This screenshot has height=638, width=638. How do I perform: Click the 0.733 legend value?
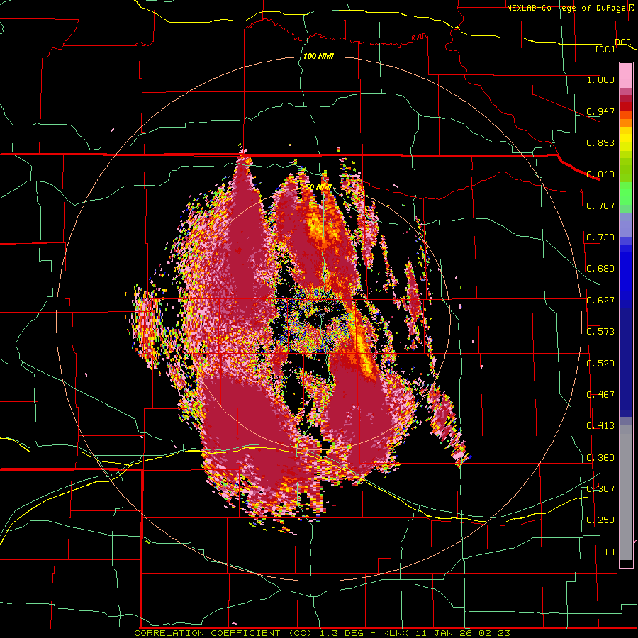coord(600,237)
